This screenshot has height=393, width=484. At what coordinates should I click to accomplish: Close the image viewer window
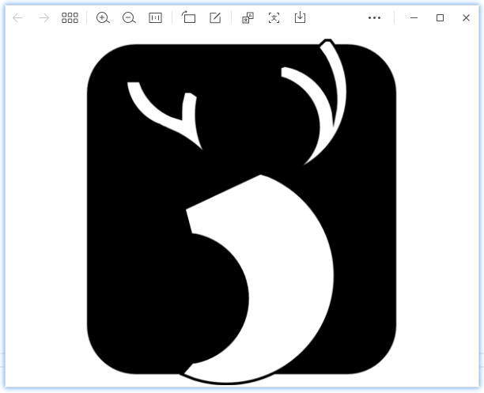click(x=466, y=18)
